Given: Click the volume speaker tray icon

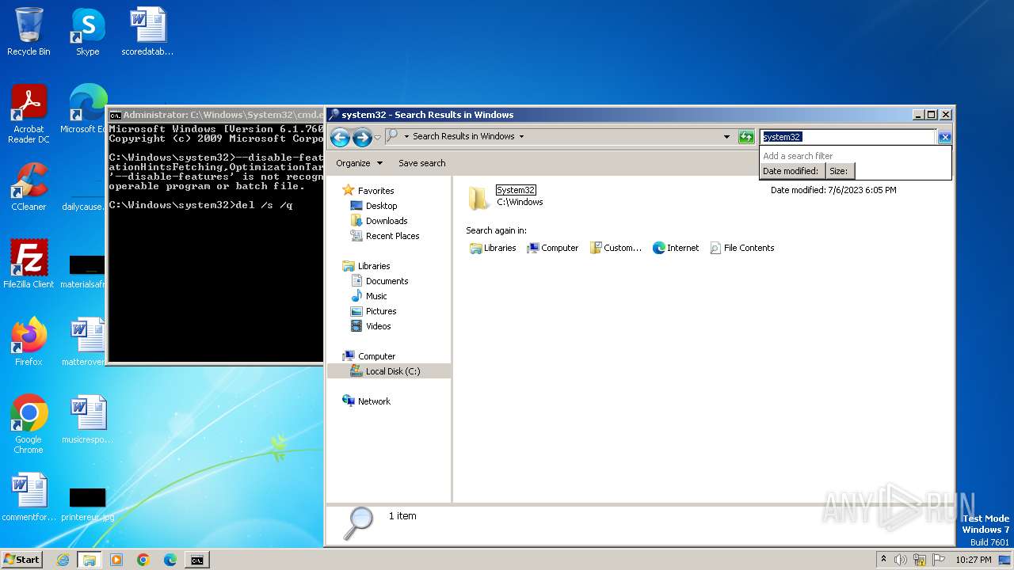Looking at the screenshot, I should tap(901, 560).
